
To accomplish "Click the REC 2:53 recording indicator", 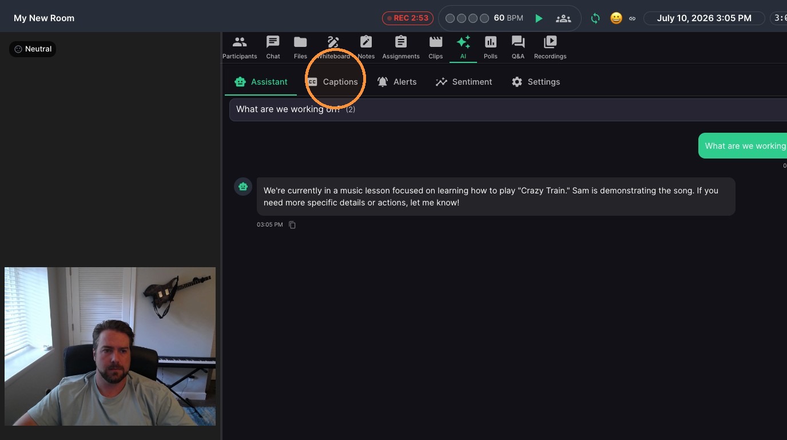I will pyautogui.click(x=408, y=18).
